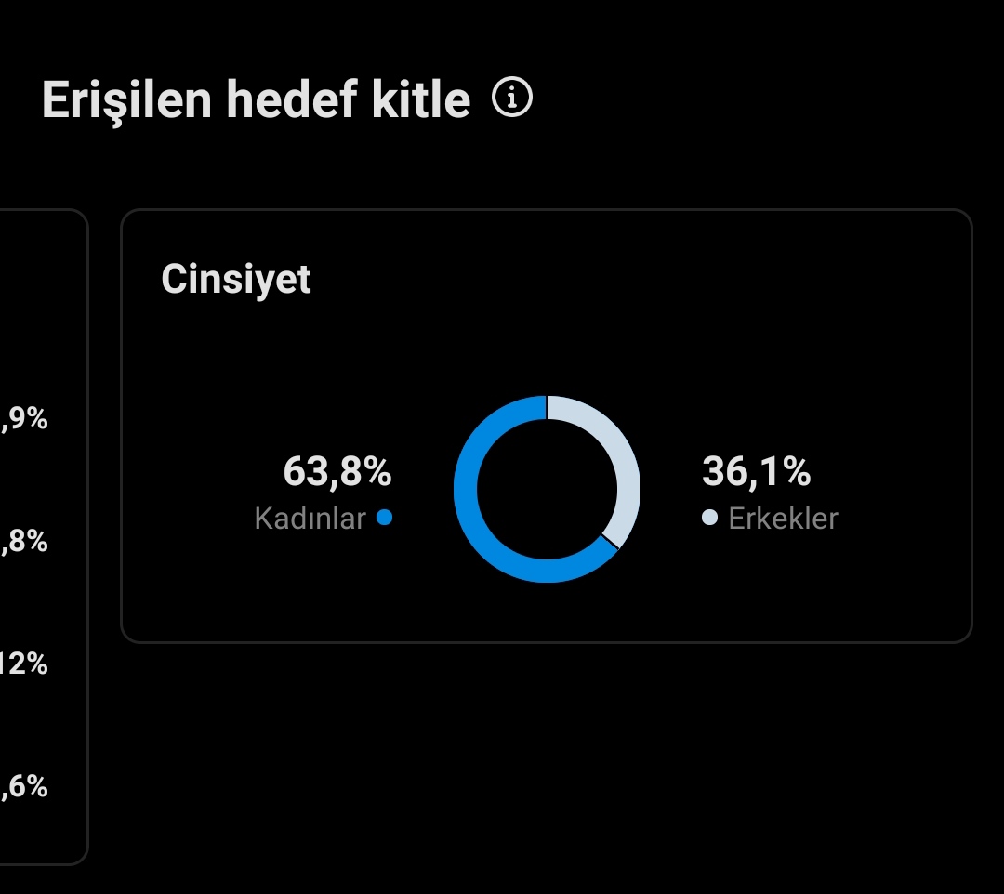Select the 63,8% value
1004x894 pixels.
click(337, 471)
